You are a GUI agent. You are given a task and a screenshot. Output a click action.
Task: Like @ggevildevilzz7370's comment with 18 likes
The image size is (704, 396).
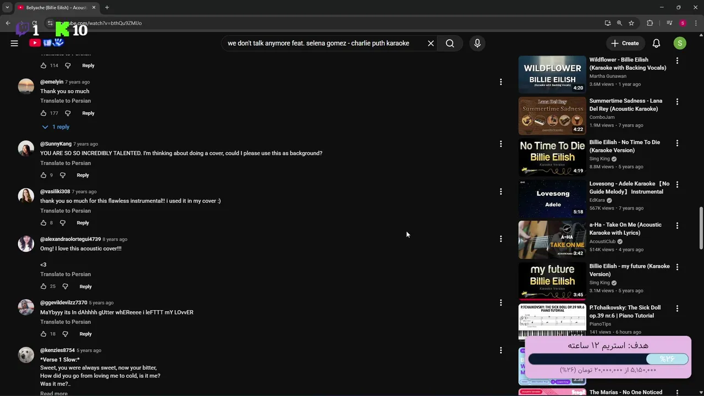(43, 334)
